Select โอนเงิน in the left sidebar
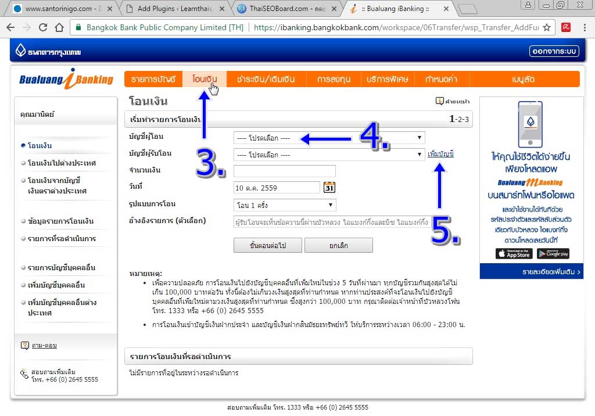The image size is (595, 416). 40,146
